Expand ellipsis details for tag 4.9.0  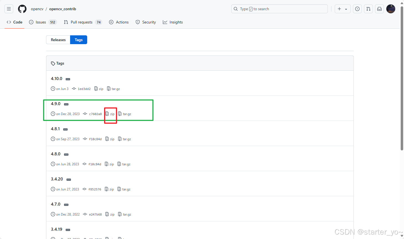click(66, 104)
